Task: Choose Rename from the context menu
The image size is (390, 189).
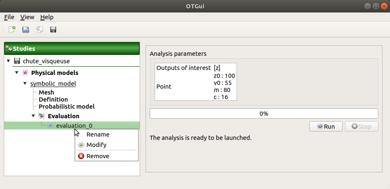Action: click(98, 134)
